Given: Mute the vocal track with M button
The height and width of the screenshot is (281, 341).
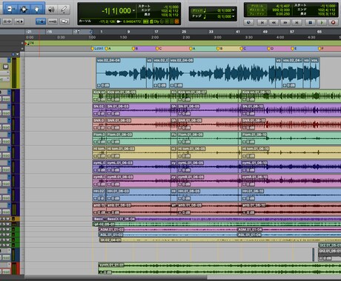Looking at the screenshot, I should 5,67.
